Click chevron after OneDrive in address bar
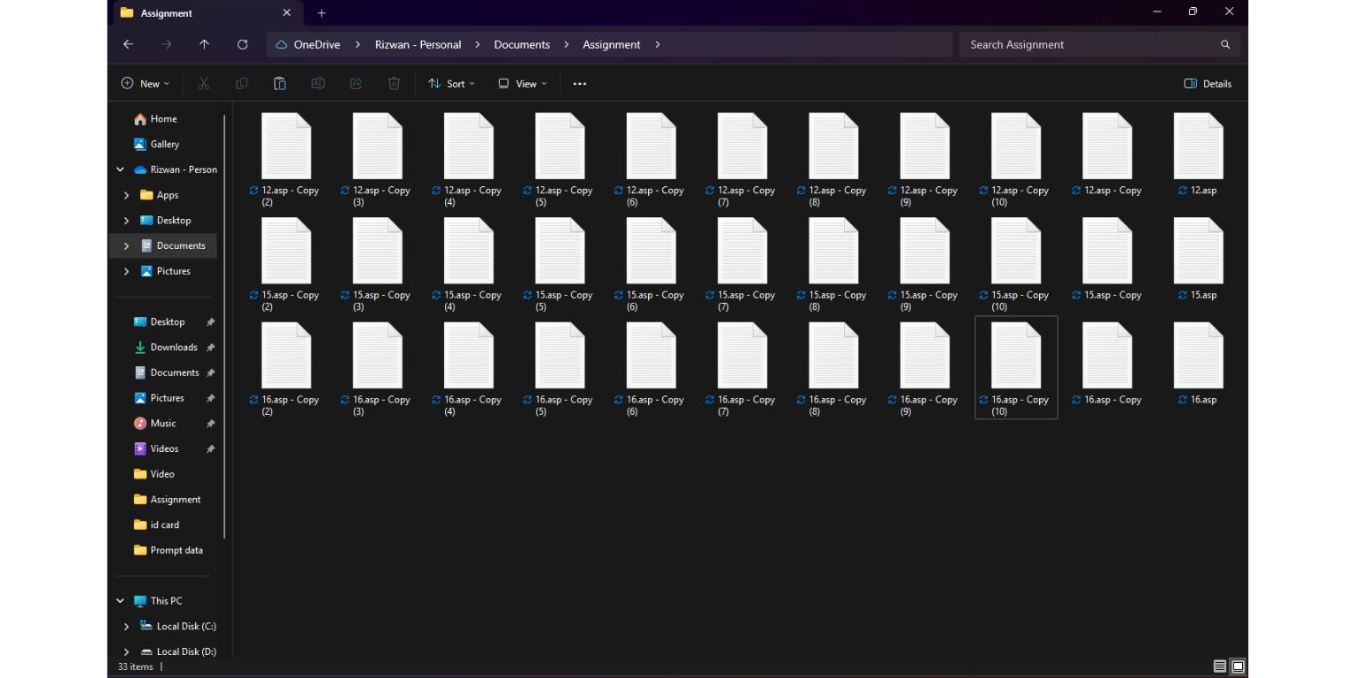This screenshot has height=678, width=1356. (358, 44)
